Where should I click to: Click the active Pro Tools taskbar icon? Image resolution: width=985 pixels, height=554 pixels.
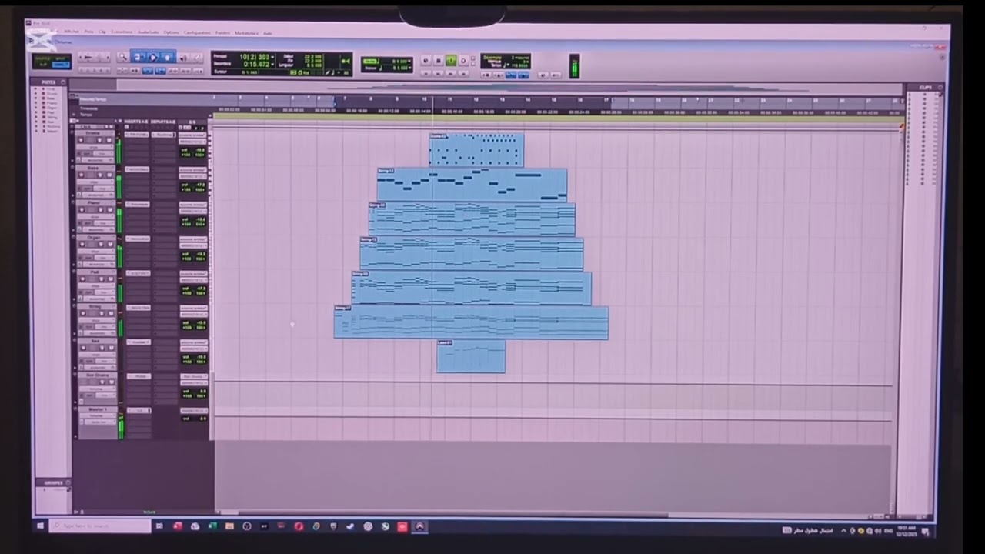[x=419, y=526]
